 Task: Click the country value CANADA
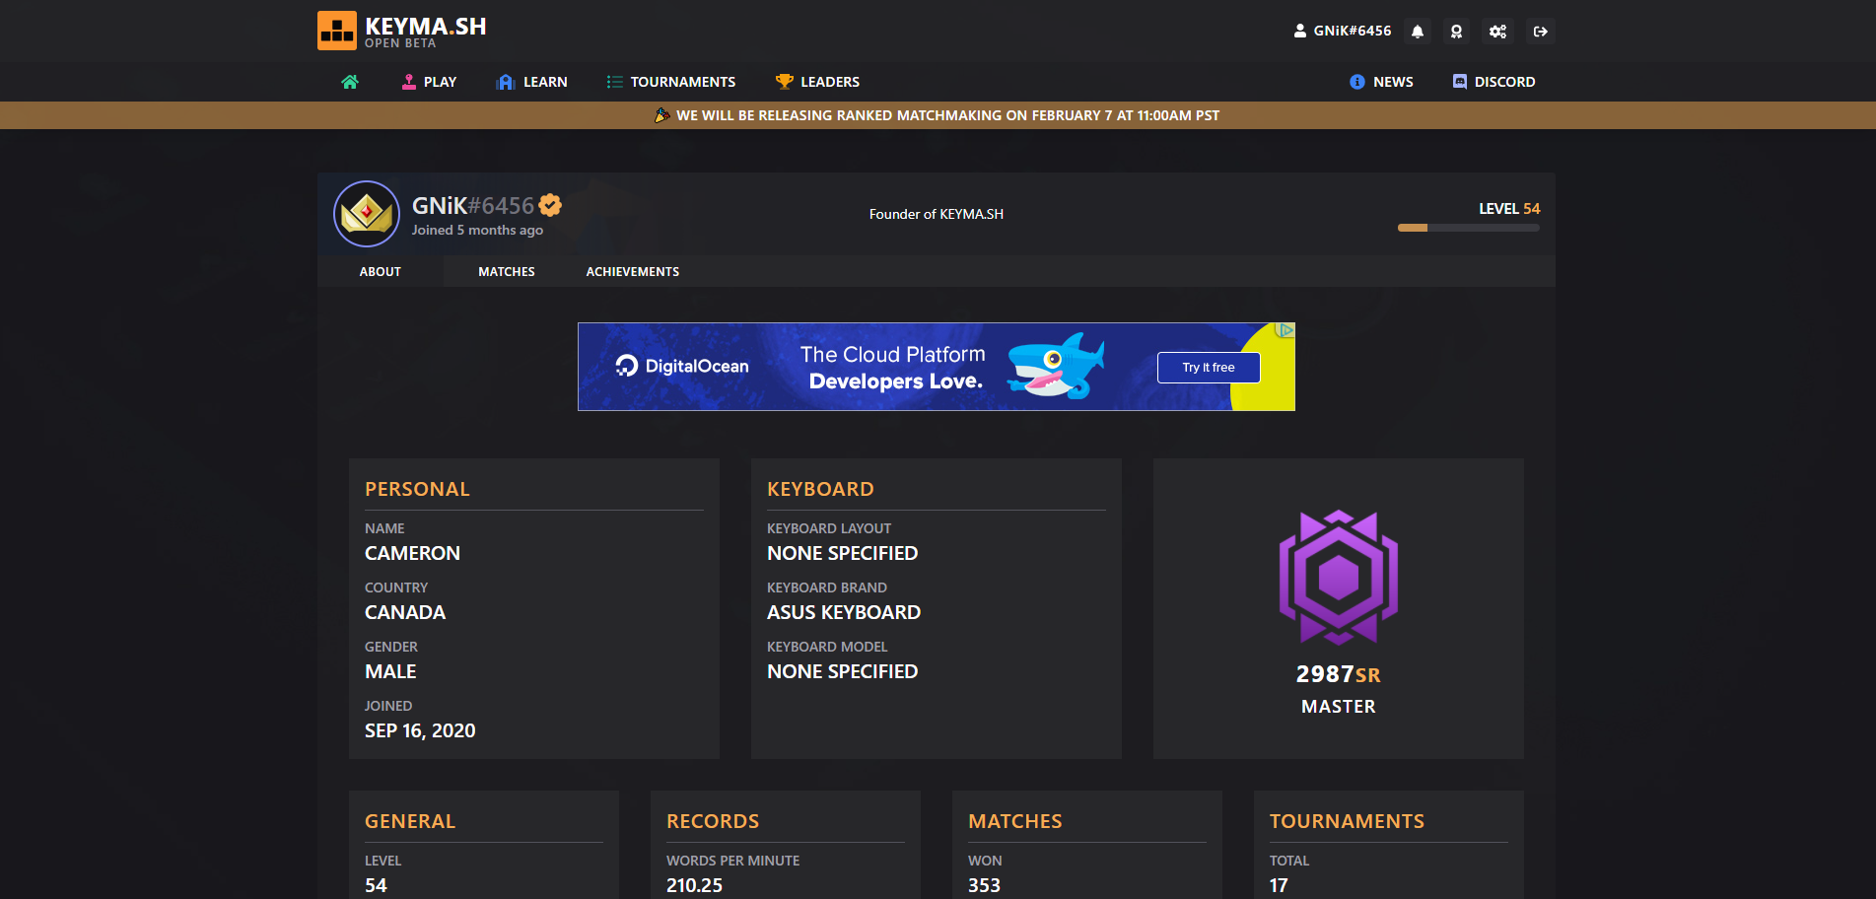point(405,612)
